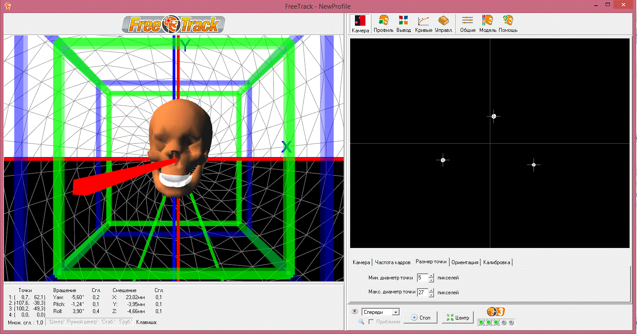Focus the Макс. диаметр точки field
This screenshot has height=334, width=637.
point(423,293)
